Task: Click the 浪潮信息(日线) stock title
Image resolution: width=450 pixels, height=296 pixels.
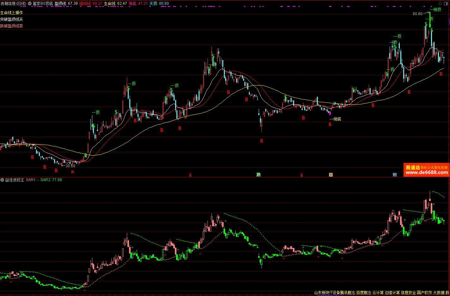Action: (13, 3)
